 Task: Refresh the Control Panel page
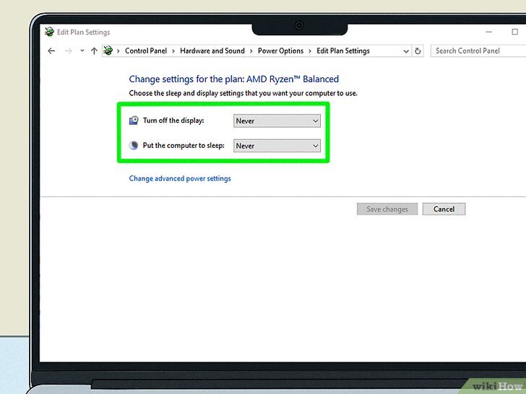pos(418,51)
